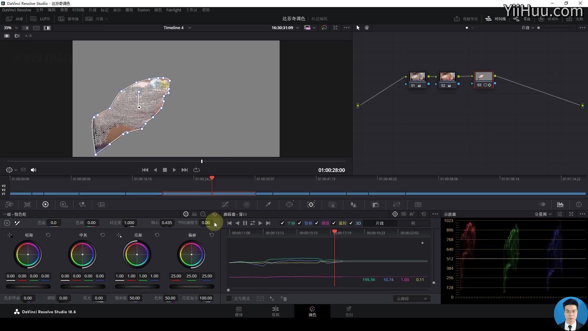Mute viewer audio speaker
The image size is (588, 331).
coord(33,170)
